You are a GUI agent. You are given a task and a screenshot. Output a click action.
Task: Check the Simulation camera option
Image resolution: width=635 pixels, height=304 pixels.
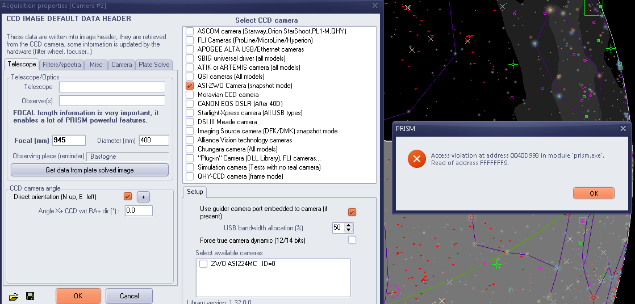coord(190,167)
